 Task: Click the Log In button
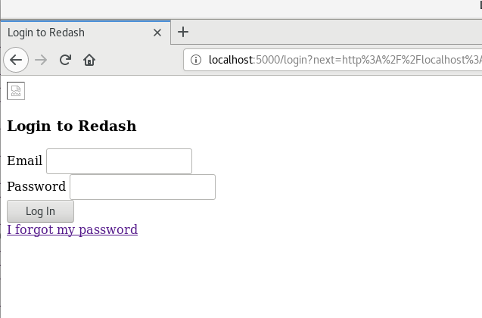40,211
